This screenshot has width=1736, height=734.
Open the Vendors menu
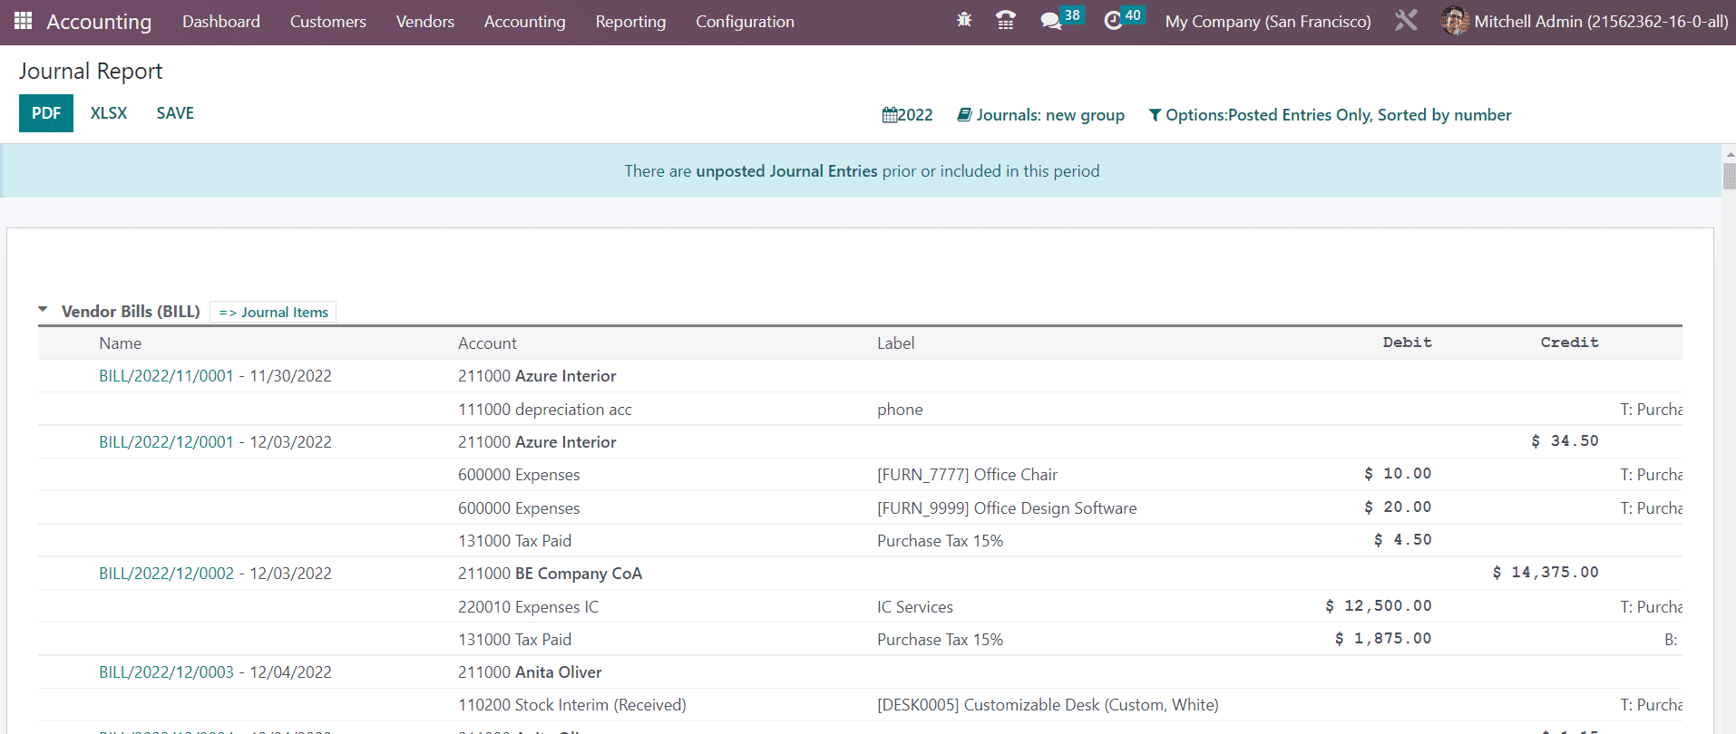pyautogui.click(x=424, y=22)
